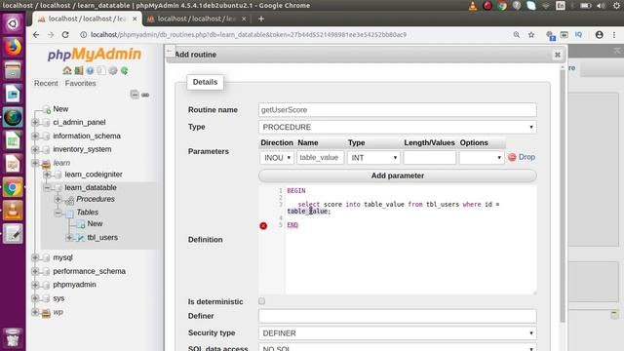Image resolution: width=624 pixels, height=351 pixels.
Task: Click the parameter Length/Values field
Action: click(x=429, y=158)
